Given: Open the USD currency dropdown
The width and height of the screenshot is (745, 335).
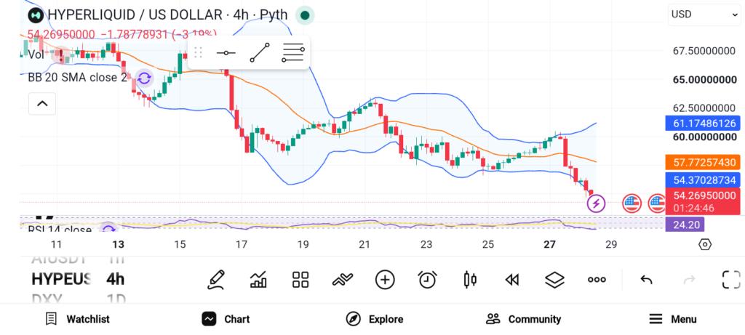Looking at the screenshot, I should pyautogui.click(x=704, y=15).
